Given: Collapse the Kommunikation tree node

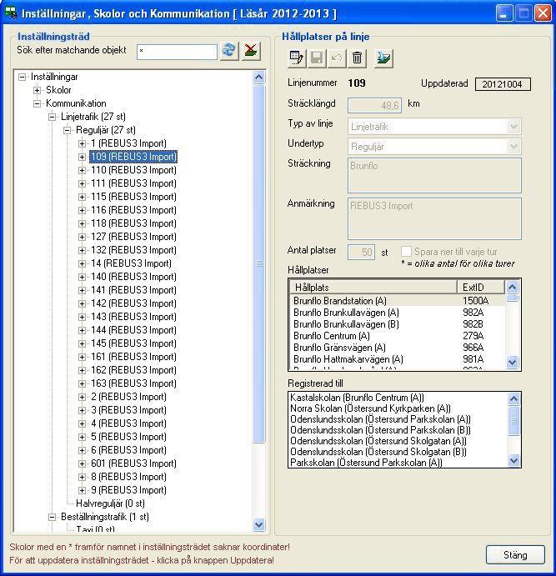Looking at the screenshot, I should point(37,104).
